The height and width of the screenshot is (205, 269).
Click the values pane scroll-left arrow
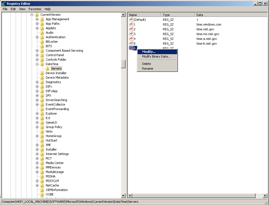coord(130,195)
